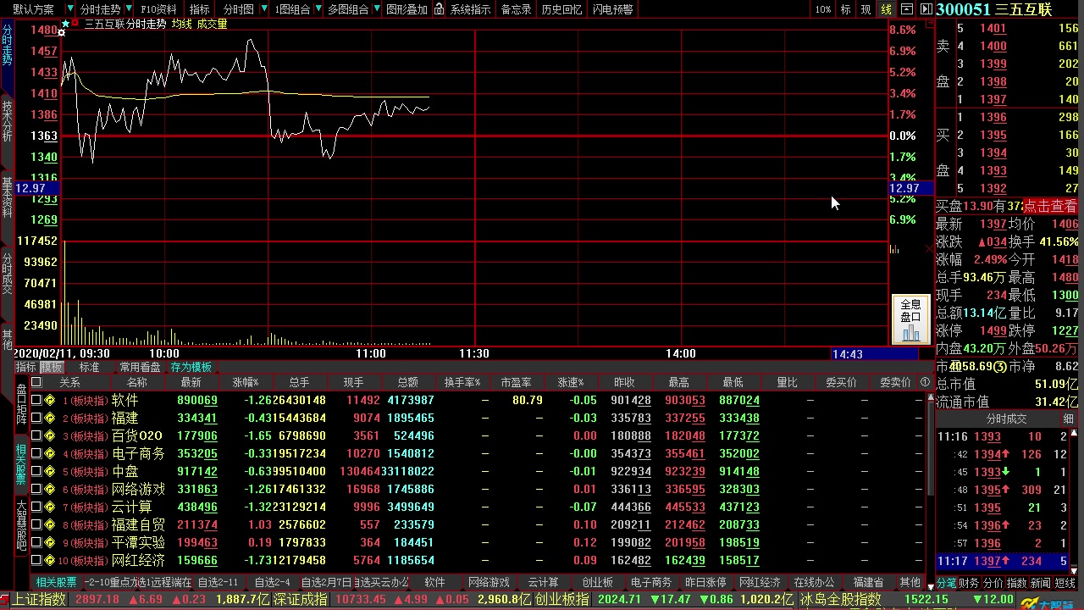
Task: Click the yellow diamond icon in 网络游戏 row
Action: 50,489
